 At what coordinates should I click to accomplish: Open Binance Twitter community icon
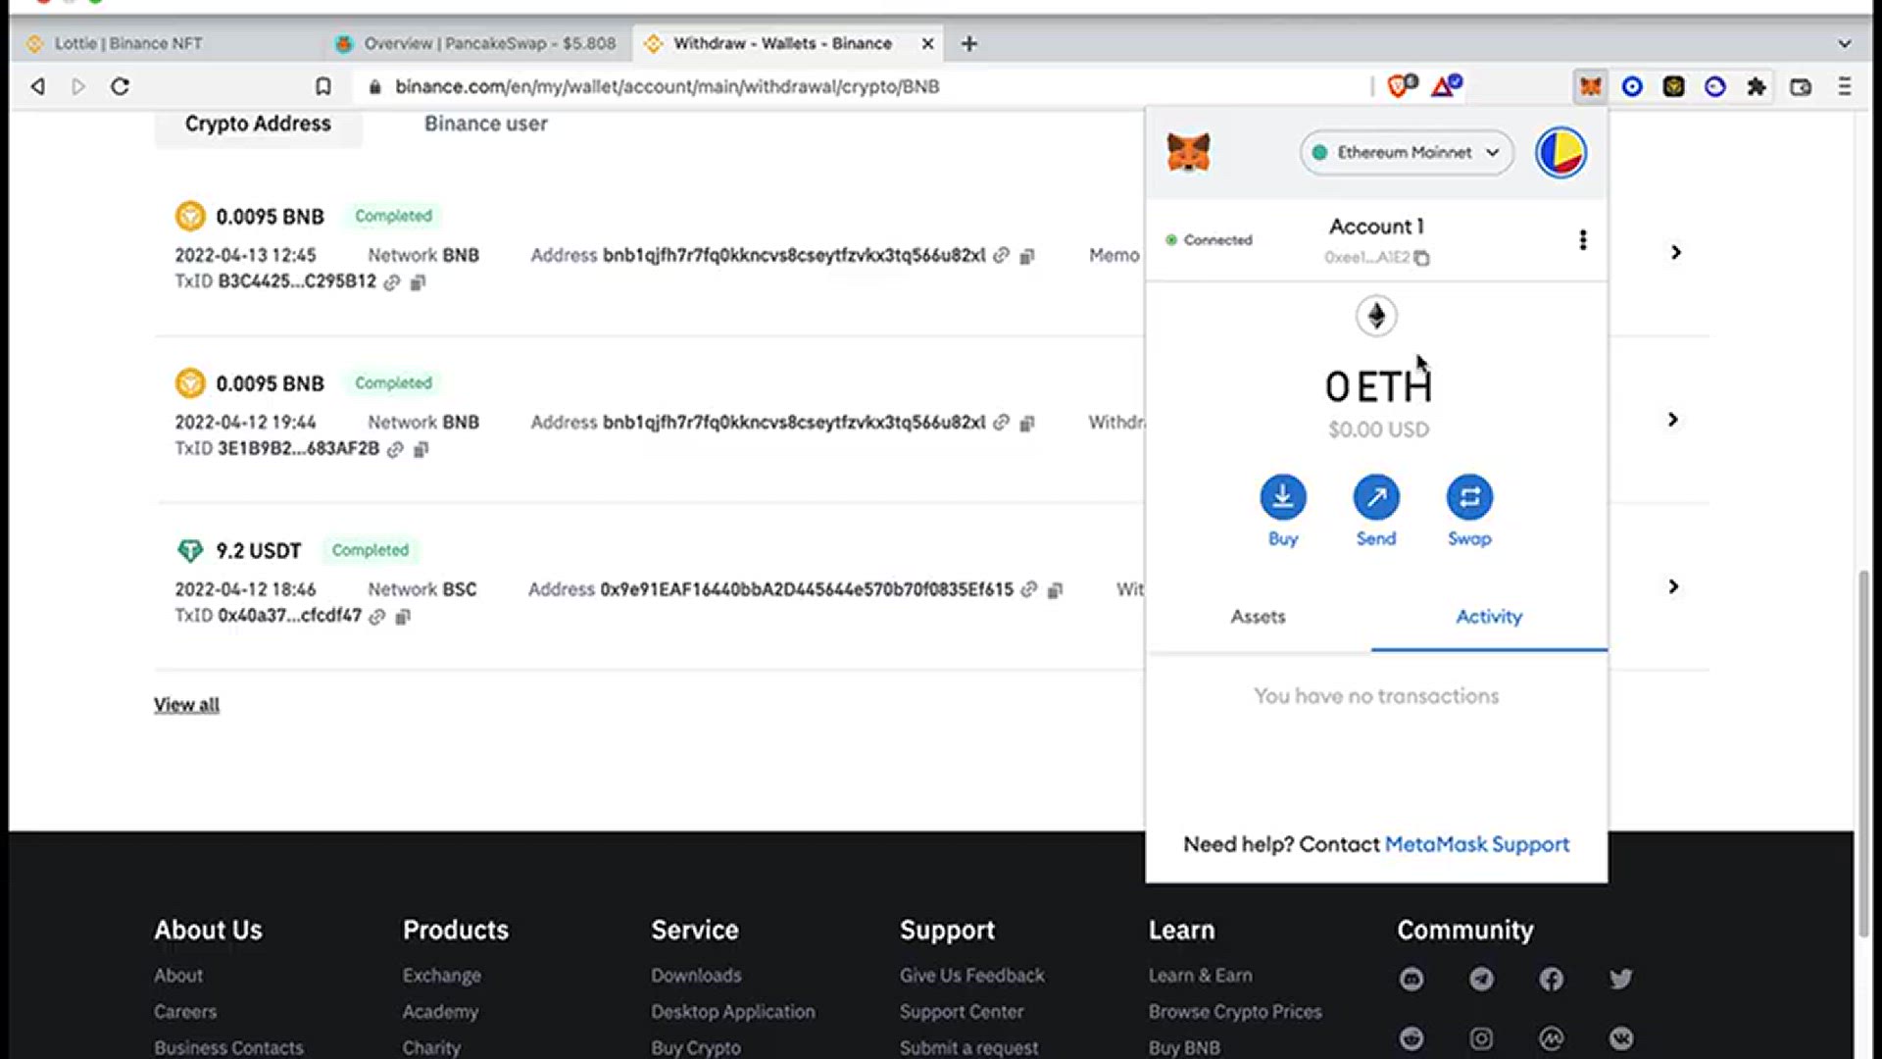[x=1620, y=979]
